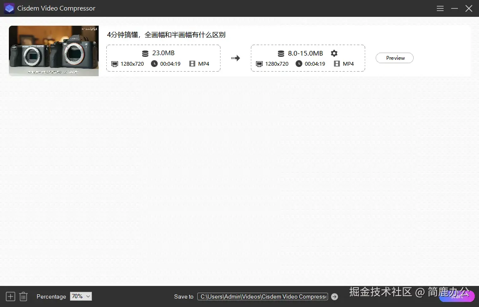Expand the 70% compression selector
The height and width of the screenshot is (307, 479).
coord(81,296)
